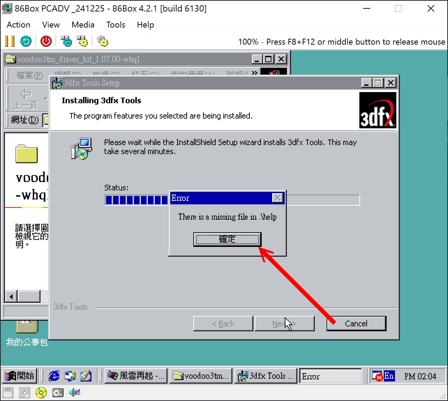Switch to 風雲再起 taskbar button
Image resolution: width=448 pixels, height=401 pixels.
click(x=136, y=376)
